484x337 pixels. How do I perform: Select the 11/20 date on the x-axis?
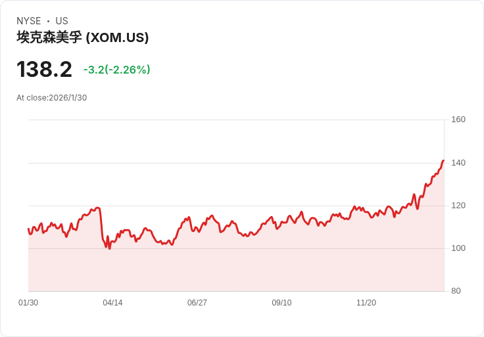[x=366, y=303]
